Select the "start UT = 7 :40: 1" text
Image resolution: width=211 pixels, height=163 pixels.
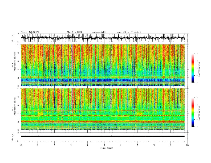(x=129, y=32)
